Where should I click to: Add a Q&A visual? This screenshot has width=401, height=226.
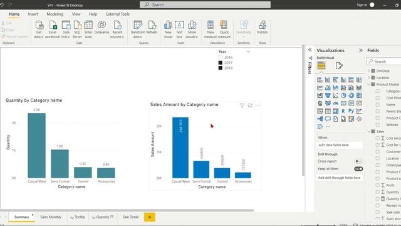[328, 119]
